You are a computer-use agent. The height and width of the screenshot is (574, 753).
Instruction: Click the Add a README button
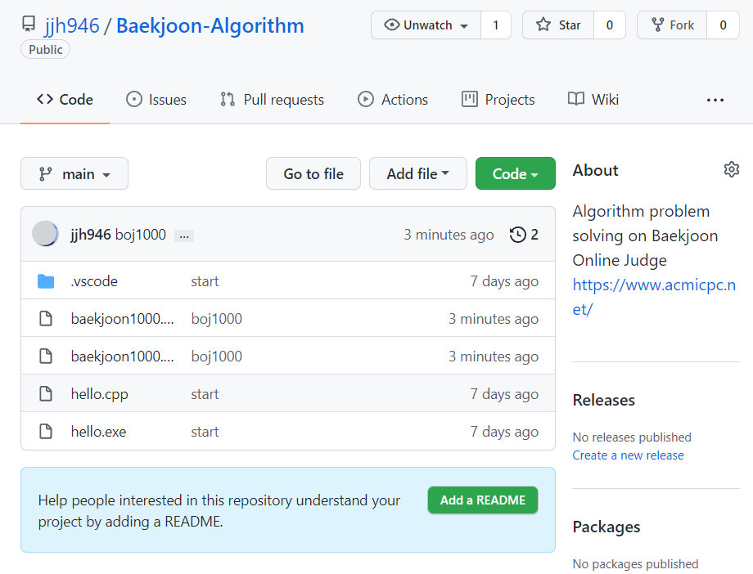click(x=483, y=500)
